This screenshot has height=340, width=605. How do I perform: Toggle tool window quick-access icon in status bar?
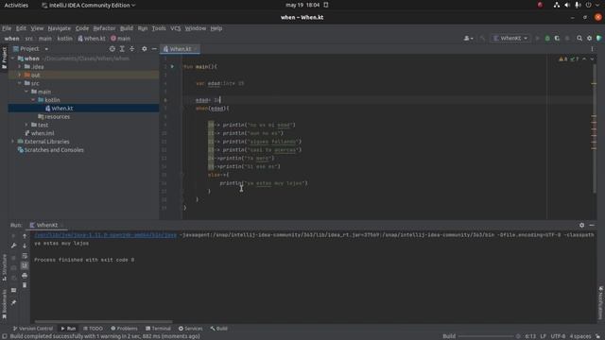[4, 336]
